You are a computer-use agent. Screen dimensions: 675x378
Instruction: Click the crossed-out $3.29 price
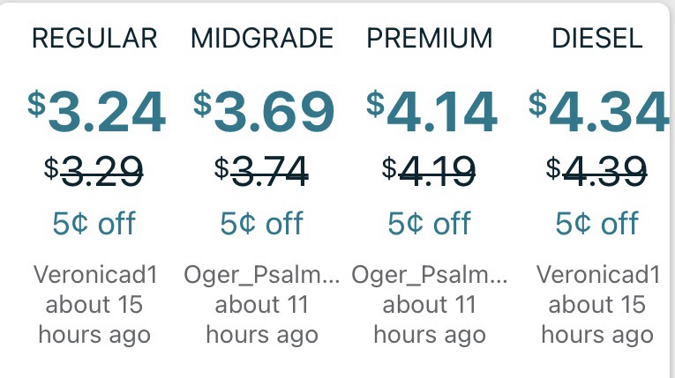(94, 169)
